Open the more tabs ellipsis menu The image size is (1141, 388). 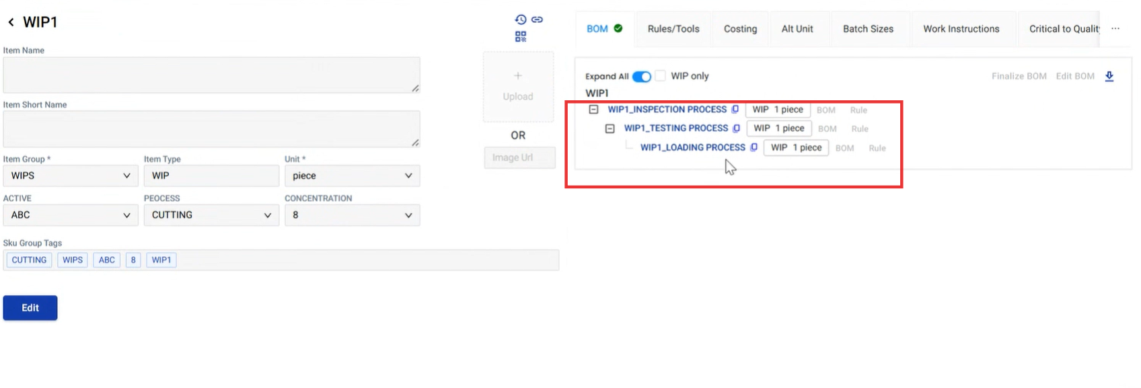pos(1115,29)
